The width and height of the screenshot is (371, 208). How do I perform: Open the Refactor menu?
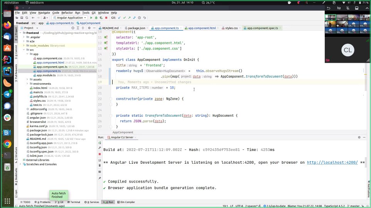(67, 13)
